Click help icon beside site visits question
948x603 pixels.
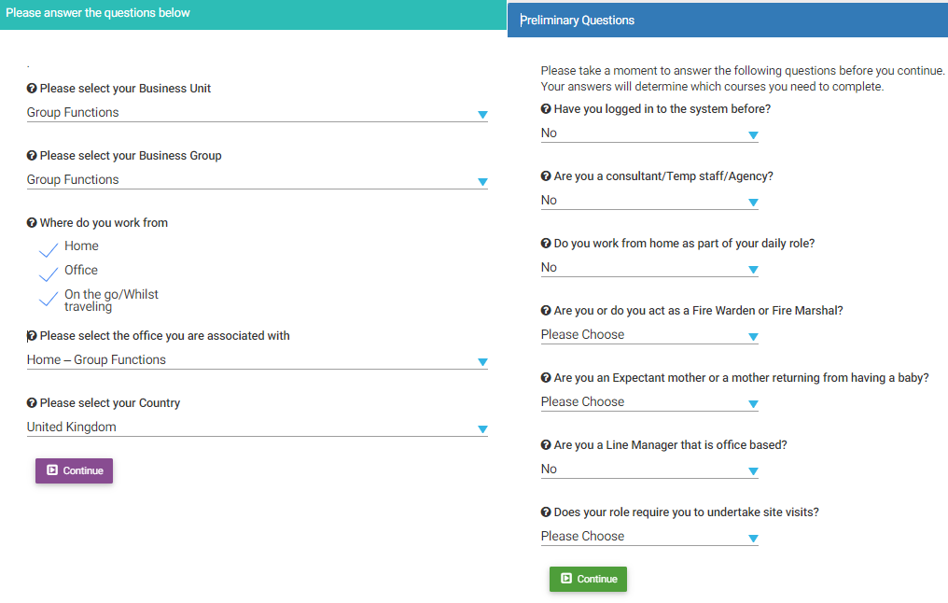pyautogui.click(x=546, y=512)
